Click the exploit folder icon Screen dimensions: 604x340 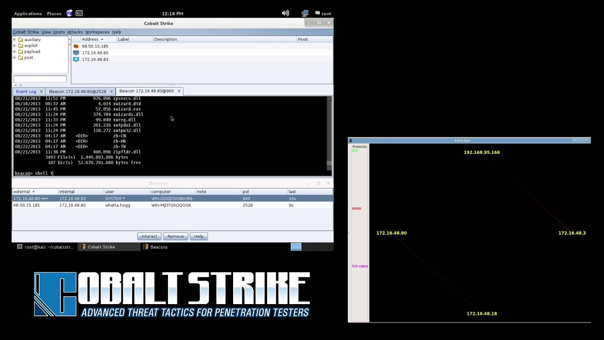(x=21, y=46)
